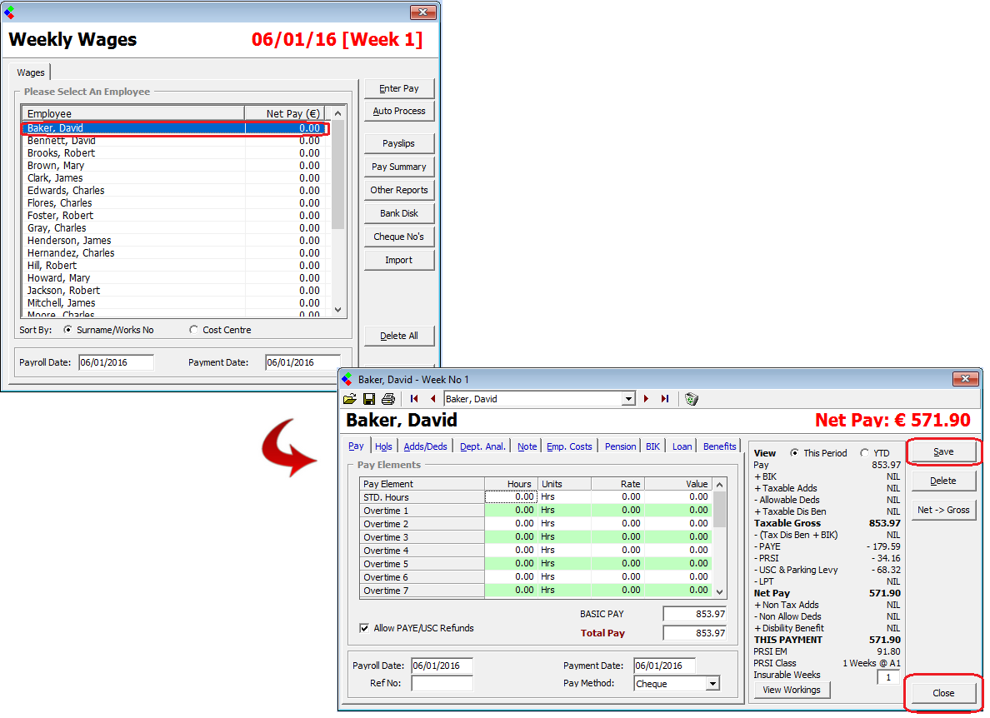Jump to first employee record arrow

pyautogui.click(x=414, y=399)
